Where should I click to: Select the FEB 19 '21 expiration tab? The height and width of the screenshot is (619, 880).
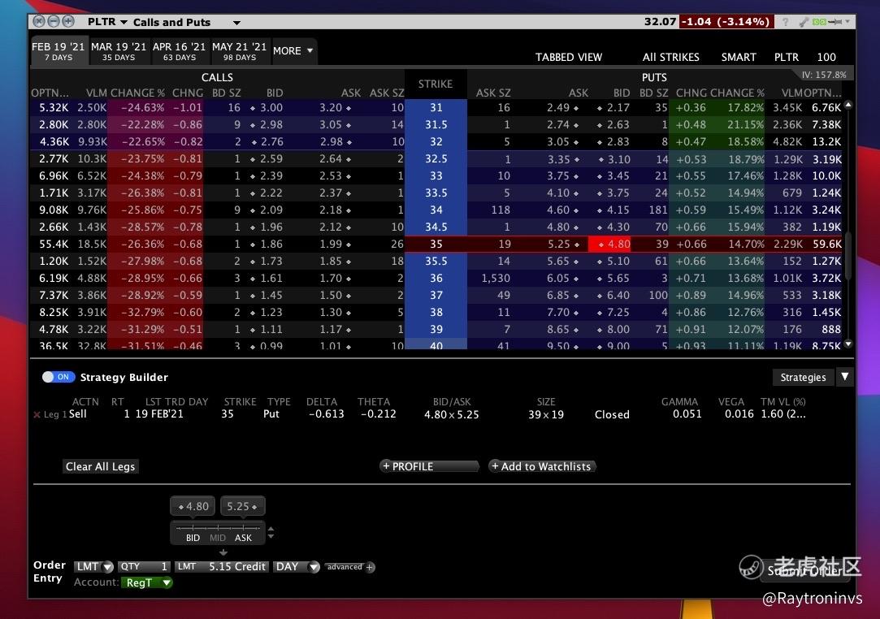tap(59, 51)
